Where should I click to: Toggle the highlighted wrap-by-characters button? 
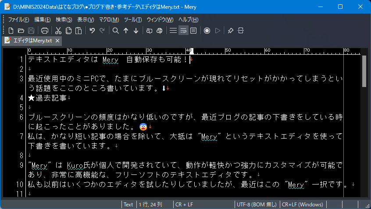183,31
